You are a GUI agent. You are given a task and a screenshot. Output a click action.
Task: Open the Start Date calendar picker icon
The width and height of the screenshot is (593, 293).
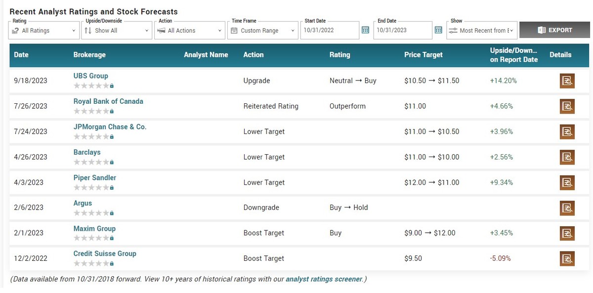coord(365,30)
